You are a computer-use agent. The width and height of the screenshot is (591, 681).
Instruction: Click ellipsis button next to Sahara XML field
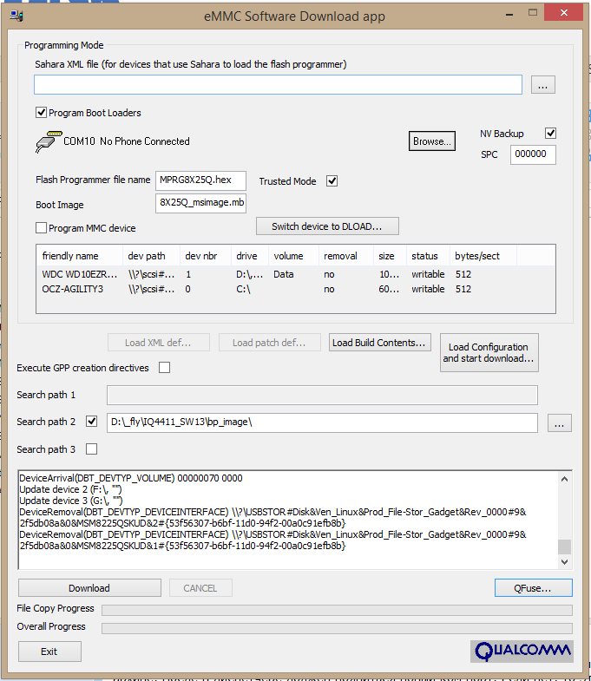(x=542, y=85)
